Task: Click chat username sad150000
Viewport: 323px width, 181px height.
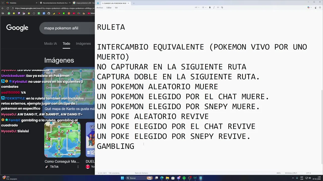Action: click(x=11, y=93)
